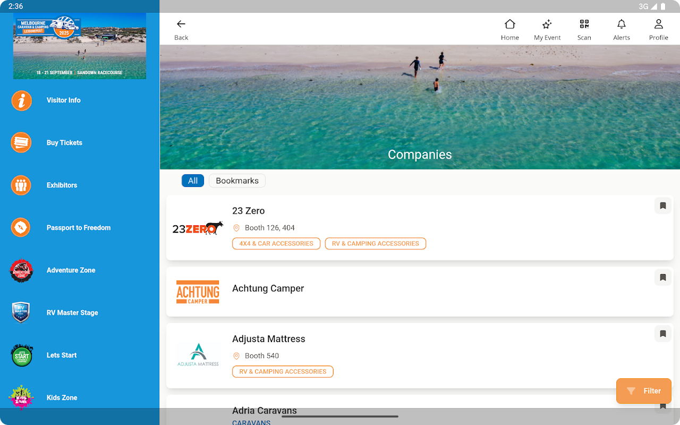The height and width of the screenshot is (425, 680).
Task: Open the Passport to Freedom menu item
Action: pyautogui.click(x=80, y=227)
